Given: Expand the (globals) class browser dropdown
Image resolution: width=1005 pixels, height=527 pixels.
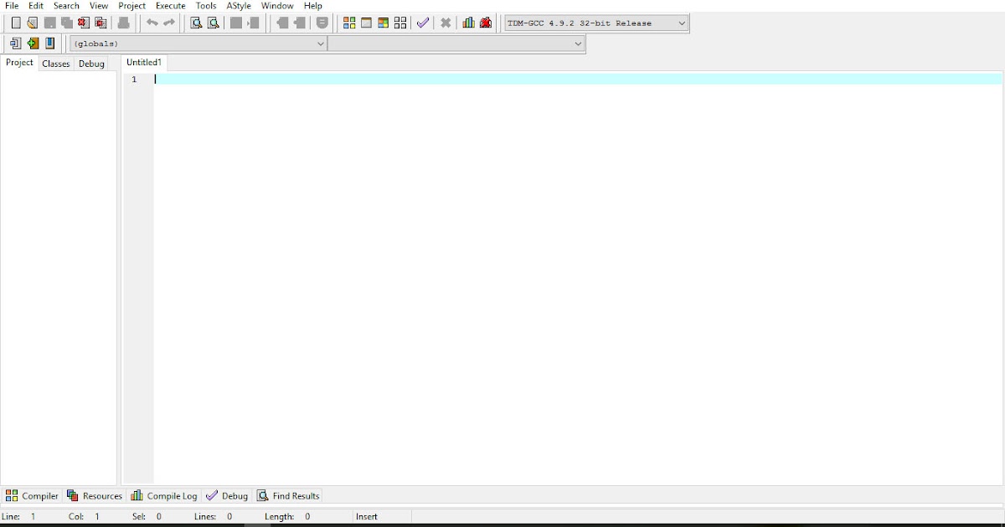Looking at the screenshot, I should coord(319,43).
